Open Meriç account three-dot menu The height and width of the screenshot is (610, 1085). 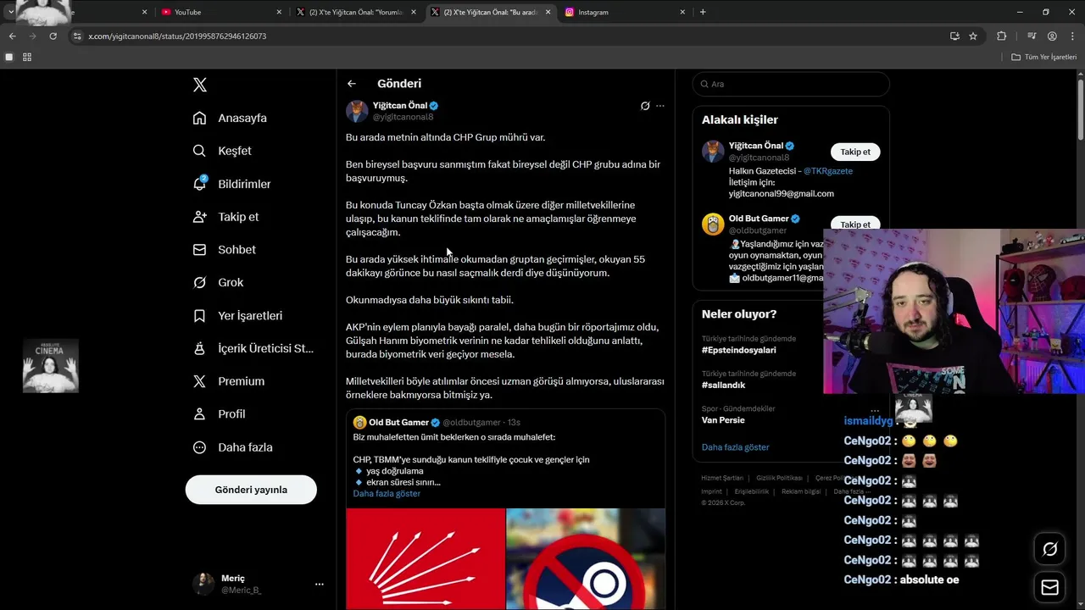[319, 584]
